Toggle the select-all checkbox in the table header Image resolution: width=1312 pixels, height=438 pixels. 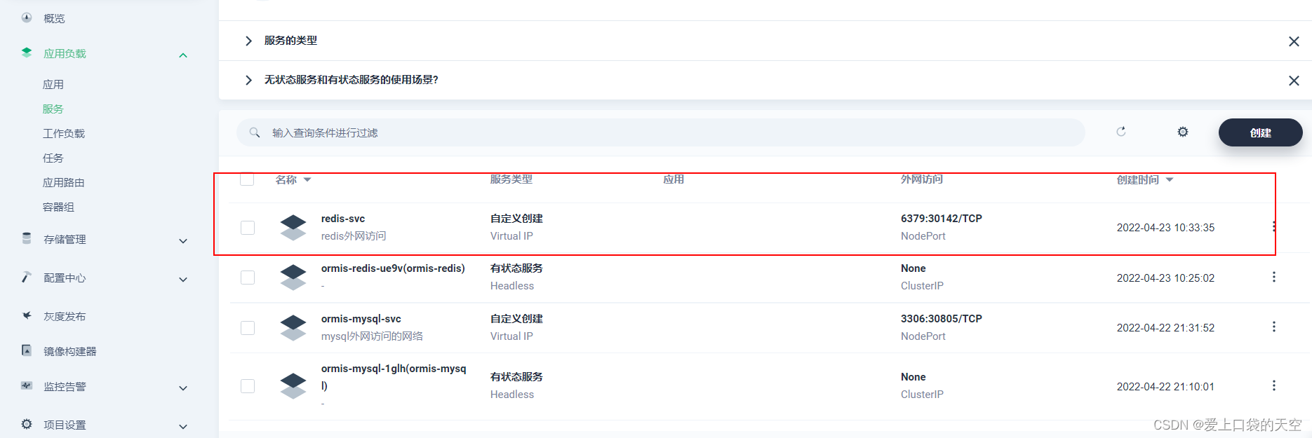coord(247,179)
